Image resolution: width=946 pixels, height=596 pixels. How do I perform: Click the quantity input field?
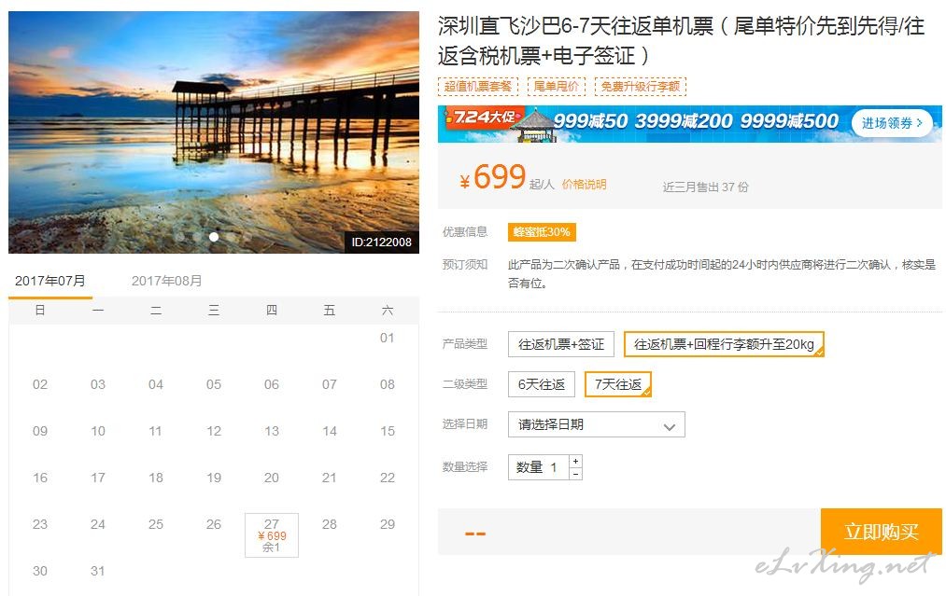538,467
